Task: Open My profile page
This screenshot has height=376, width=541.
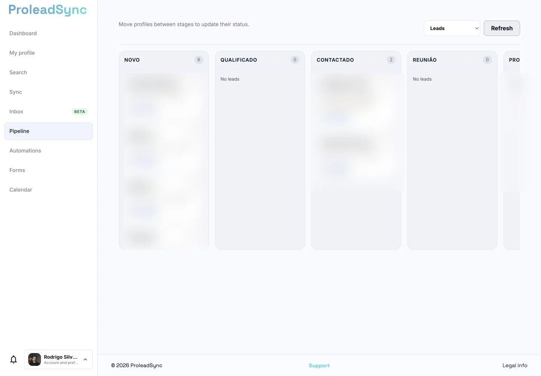Action: (x=22, y=53)
